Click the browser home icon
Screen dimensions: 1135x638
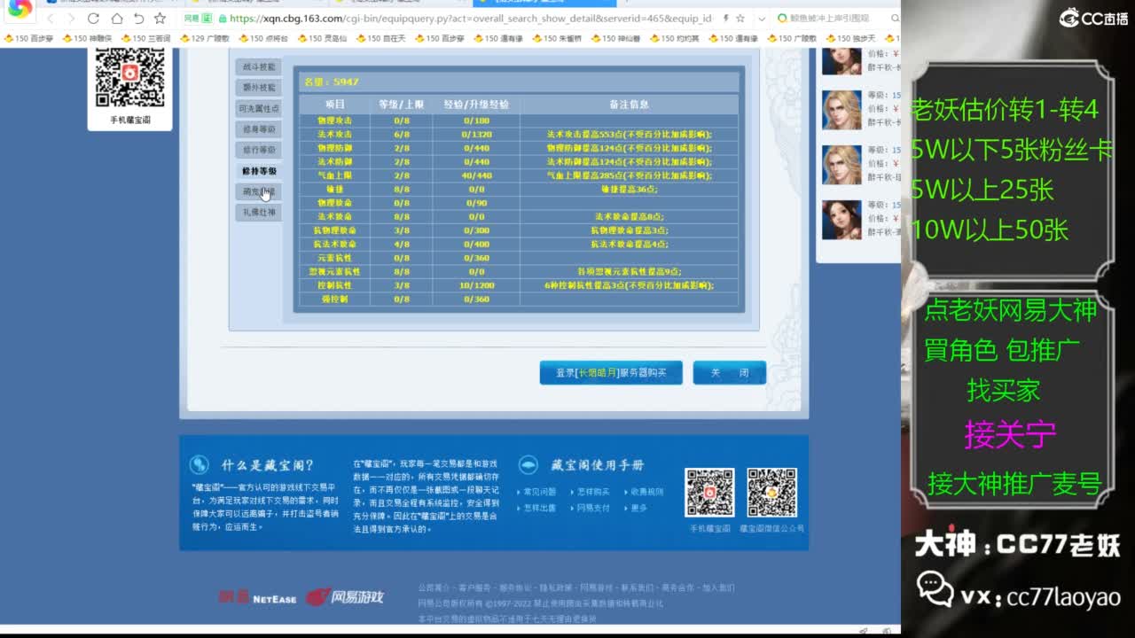[x=118, y=18]
